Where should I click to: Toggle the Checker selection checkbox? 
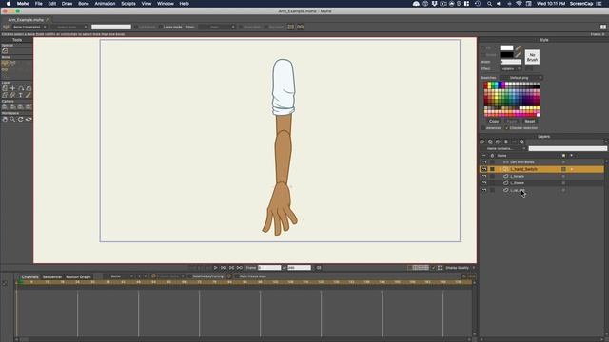click(507, 128)
